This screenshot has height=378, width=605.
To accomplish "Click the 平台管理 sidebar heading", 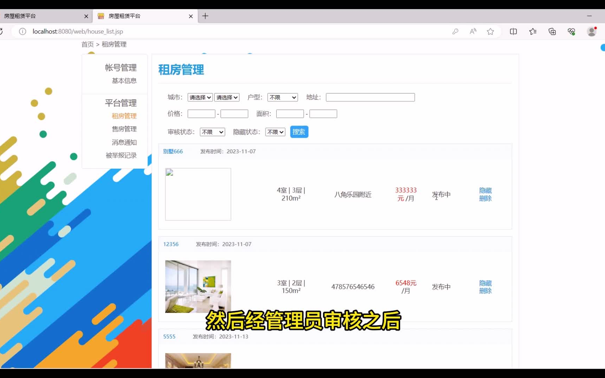I will [121, 103].
